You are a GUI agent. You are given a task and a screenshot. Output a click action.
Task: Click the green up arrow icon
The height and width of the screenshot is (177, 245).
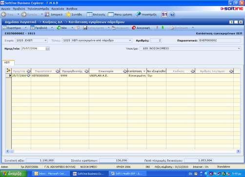click(x=163, y=28)
